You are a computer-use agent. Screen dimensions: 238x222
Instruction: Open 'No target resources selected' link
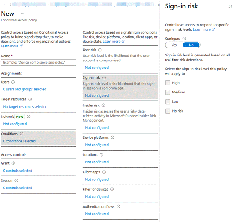pos(25,107)
